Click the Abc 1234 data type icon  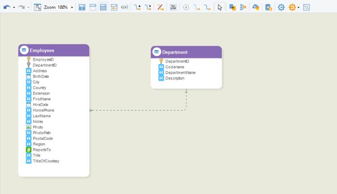(x=173, y=7)
